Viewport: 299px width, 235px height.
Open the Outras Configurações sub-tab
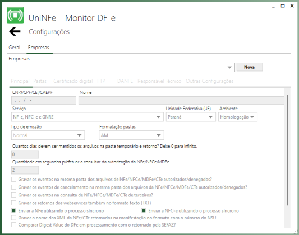(x=210, y=81)
